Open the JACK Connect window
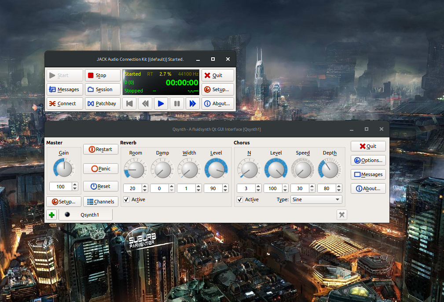 [x=65, y=104]
